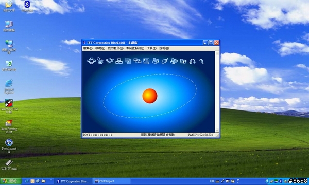Viewport: 309px width, 185px height.
Task: Click the PAN IP: 192.168.50.1 status entry
Action: click(x=201, y=135)
